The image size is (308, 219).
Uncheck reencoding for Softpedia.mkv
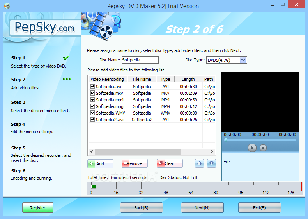(92, 93)
